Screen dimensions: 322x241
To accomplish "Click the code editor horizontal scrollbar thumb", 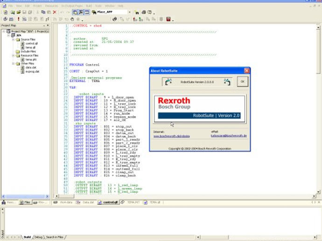I will [x=67, y=196].
